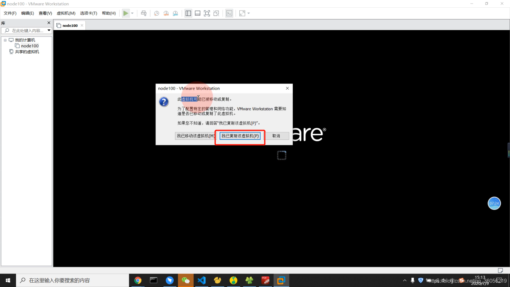The width and height of the screenshot is (510, 287).
Task: Click the 07:24 round timer badge
Action: pos(494,203)
